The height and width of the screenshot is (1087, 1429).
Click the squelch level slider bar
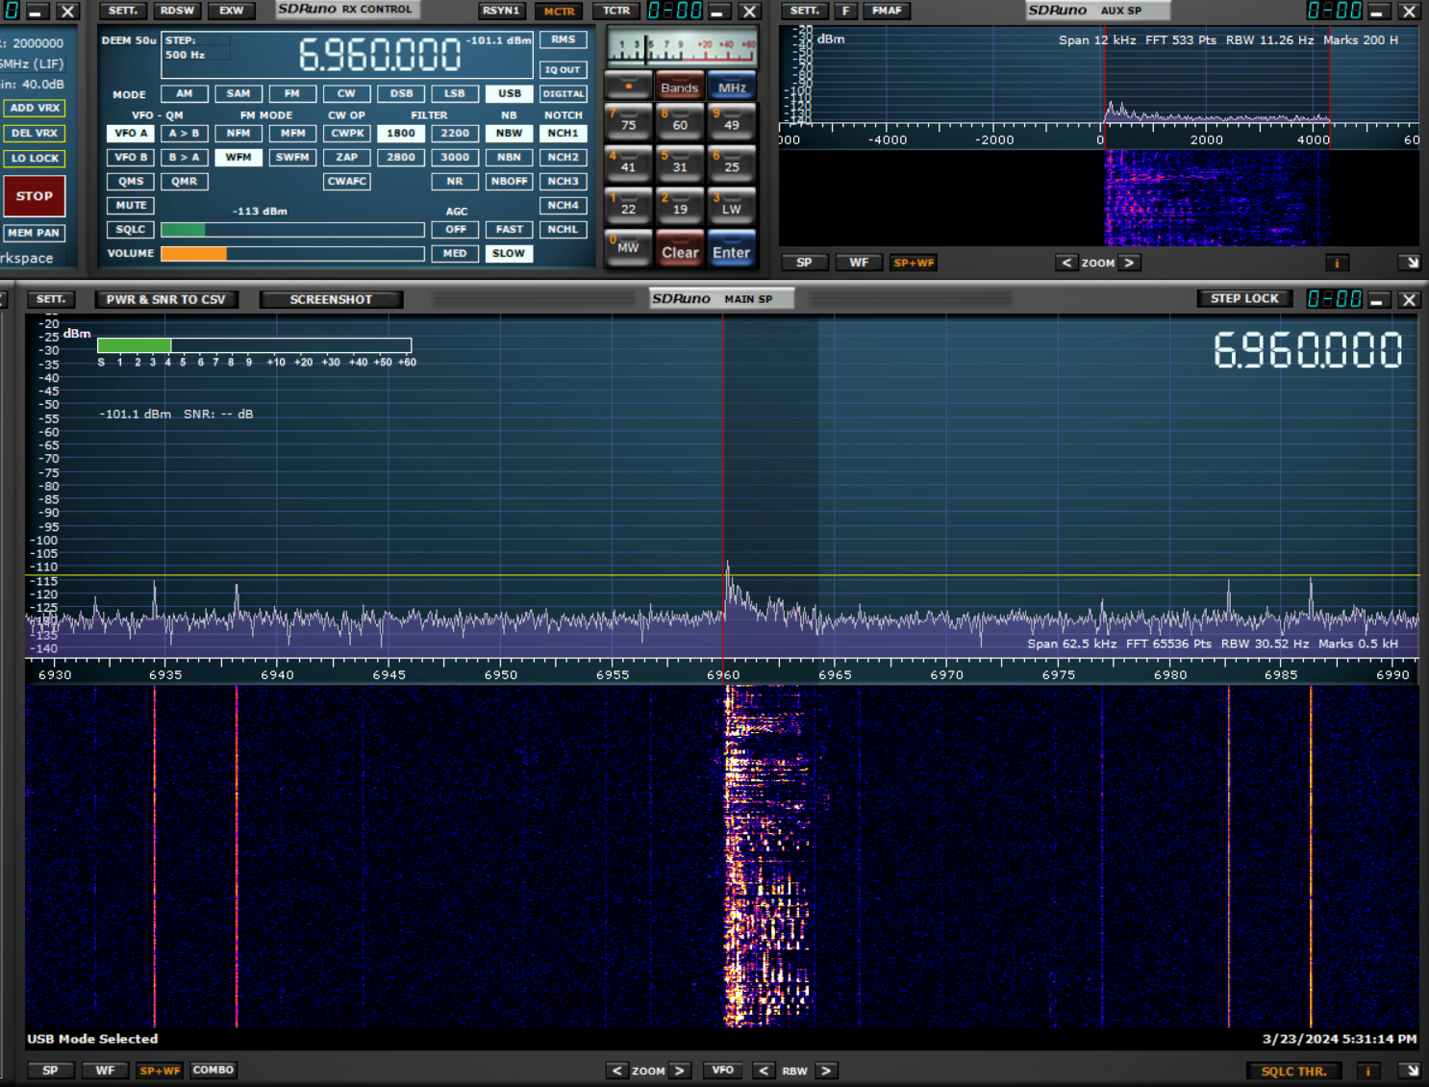coord(292,230)
